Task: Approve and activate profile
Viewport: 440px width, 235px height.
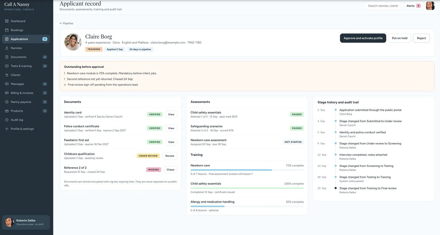Action: (x=363, y=38)
